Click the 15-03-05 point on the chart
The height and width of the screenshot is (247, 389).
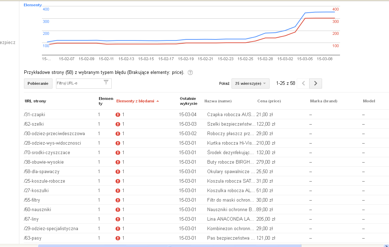tap(305, 13)
